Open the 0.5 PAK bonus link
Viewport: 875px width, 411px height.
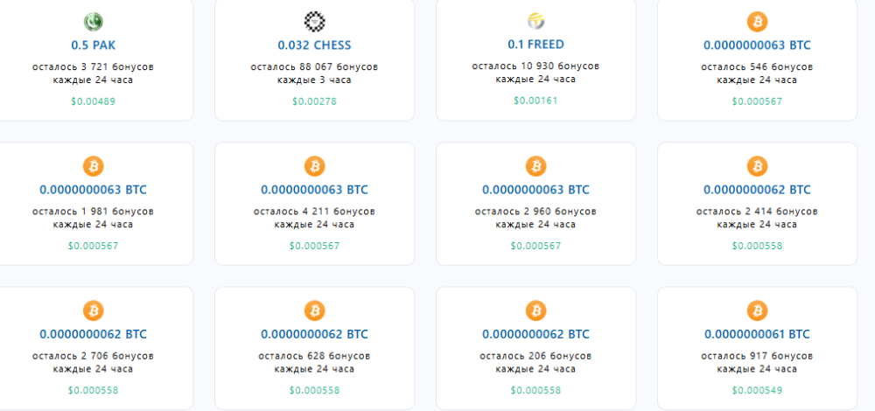coord(93,45)
